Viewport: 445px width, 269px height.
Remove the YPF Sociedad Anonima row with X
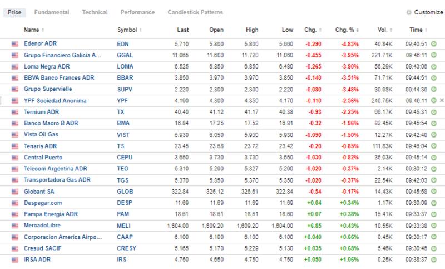[x=442, y=100]
